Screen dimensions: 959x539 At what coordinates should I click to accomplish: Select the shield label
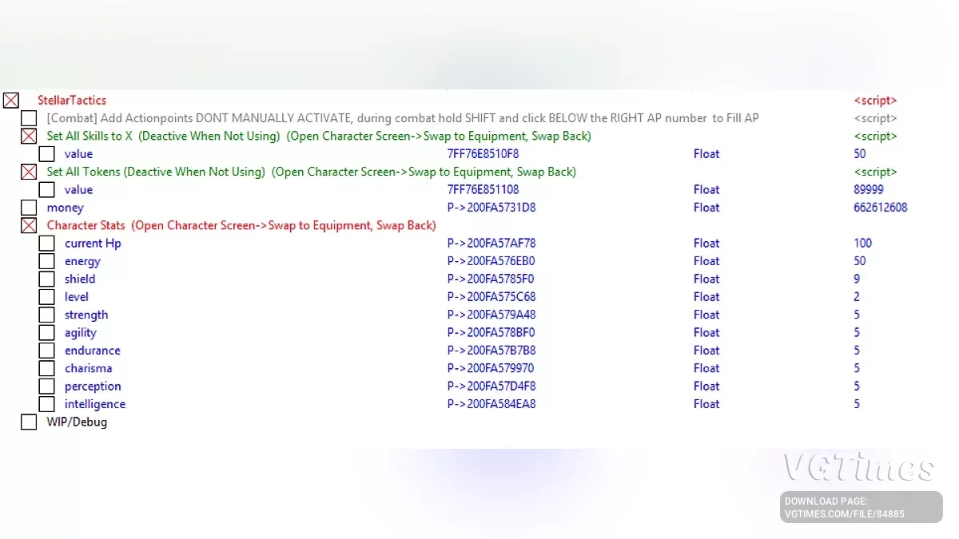coord(80,279)
